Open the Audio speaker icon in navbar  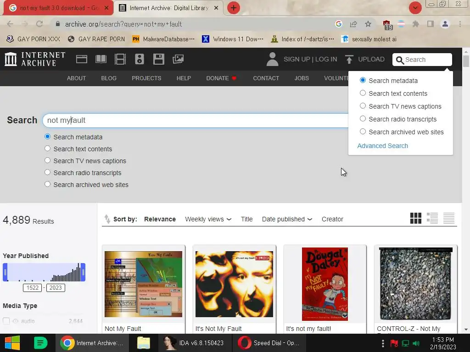[140, 59]
